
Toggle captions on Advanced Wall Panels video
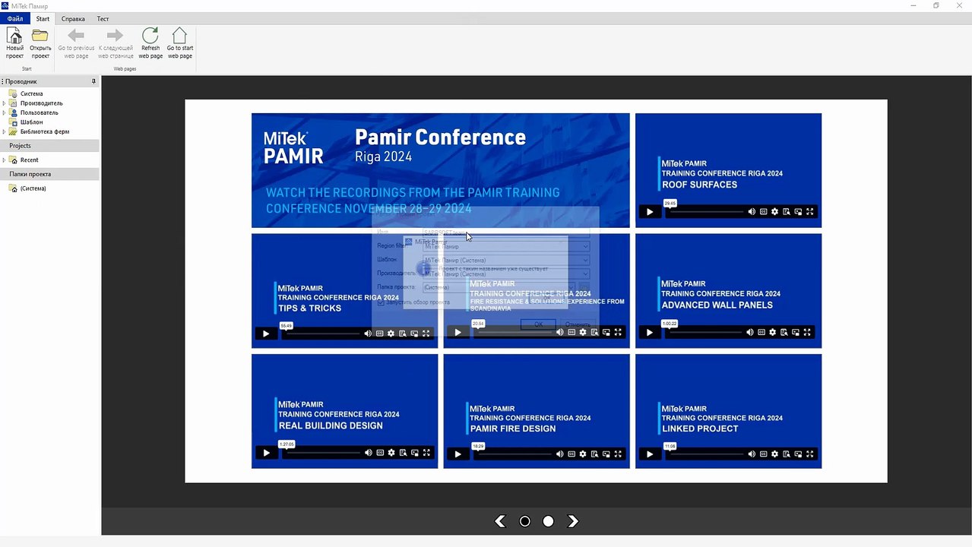761,332
